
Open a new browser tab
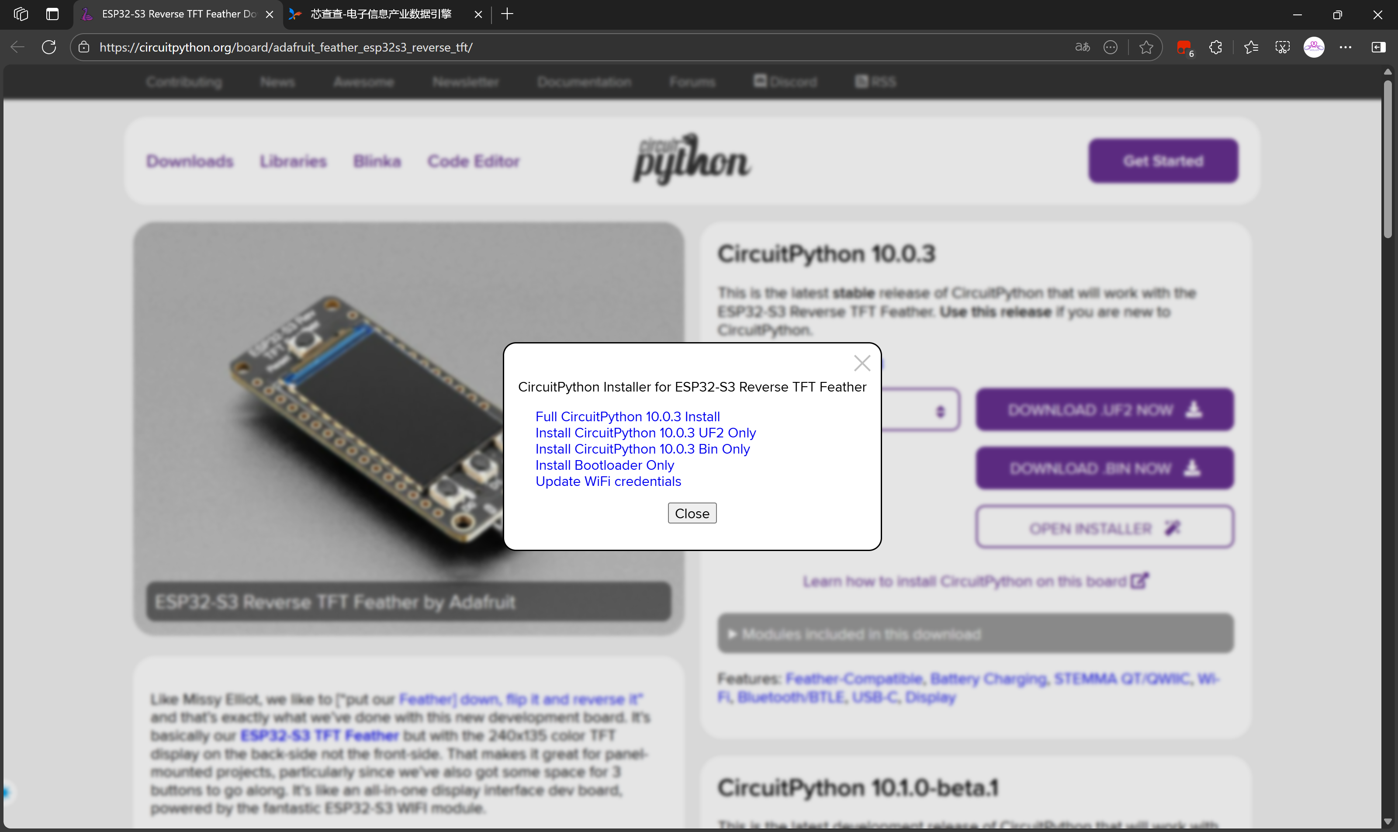[x=507, y=14]
